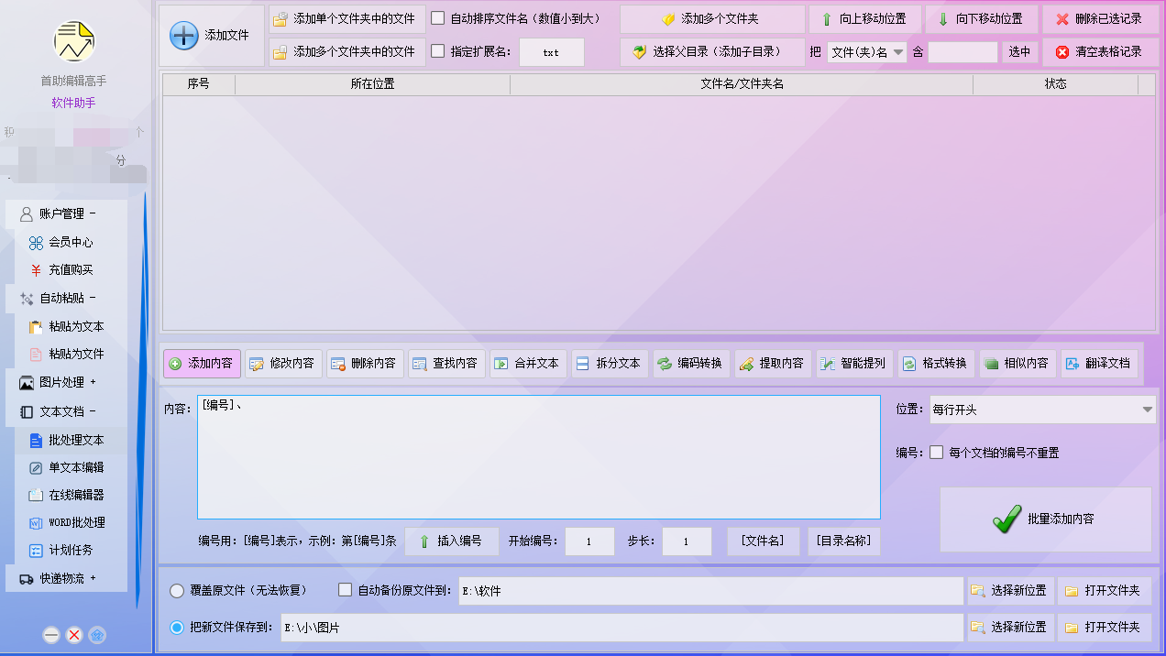Expand the 图片处理 sidebar section
1166x656 pixels.
coord(66,382)
